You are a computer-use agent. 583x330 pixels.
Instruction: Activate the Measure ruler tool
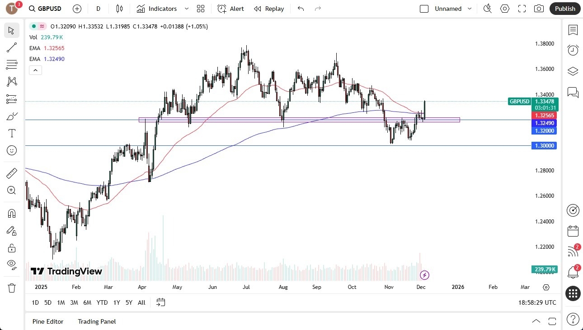click(x=12, y=173)
